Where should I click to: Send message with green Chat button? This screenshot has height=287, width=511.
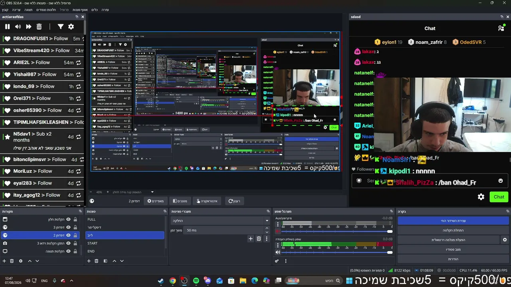pyautogui.click(x=499, y=197)
